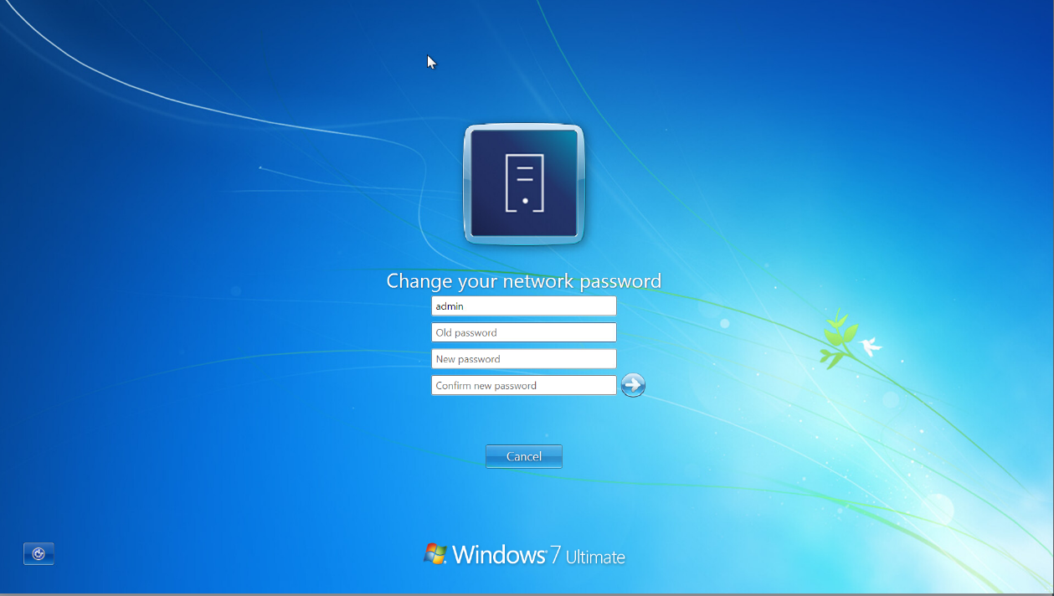Screen dimensions: 1054x596
Task: Select the computer graphic inside the account tile
Action: coord(523,184)
